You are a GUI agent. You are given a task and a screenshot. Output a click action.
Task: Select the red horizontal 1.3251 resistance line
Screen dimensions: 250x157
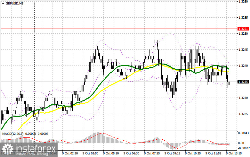click(119, 29)
